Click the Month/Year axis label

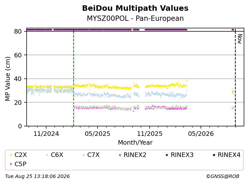click(x=135, y=143)
